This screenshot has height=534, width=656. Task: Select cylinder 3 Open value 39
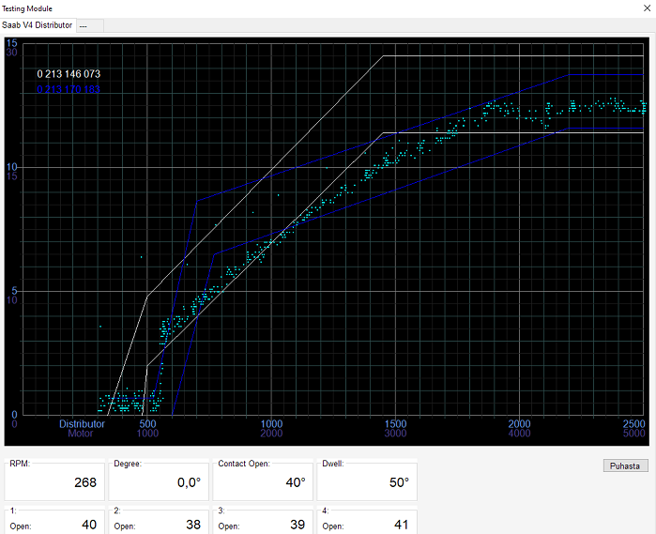(297, 525)
